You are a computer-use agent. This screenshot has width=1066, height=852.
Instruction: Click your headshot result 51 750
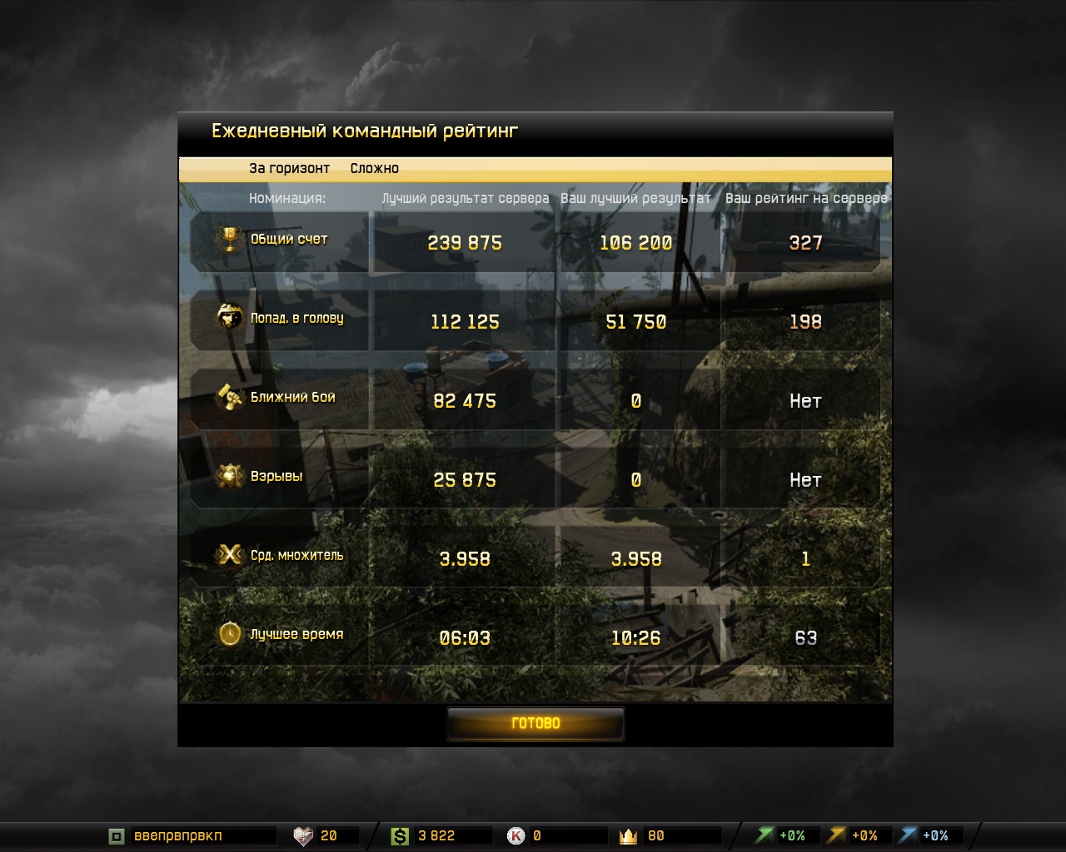coord(635,322)
